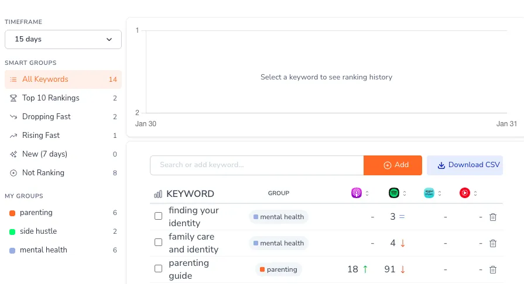Select the mental health group in sidebar

(63, 250)
